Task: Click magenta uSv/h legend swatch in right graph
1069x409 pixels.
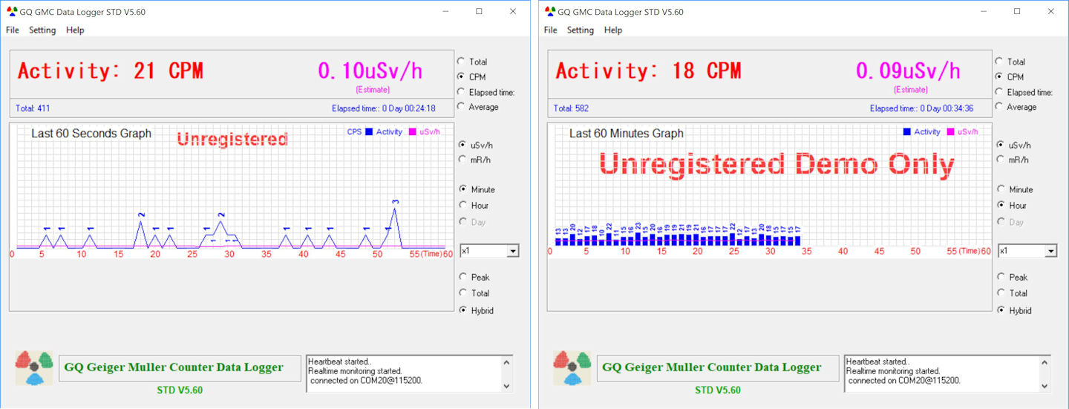Action: coord(951,132)
